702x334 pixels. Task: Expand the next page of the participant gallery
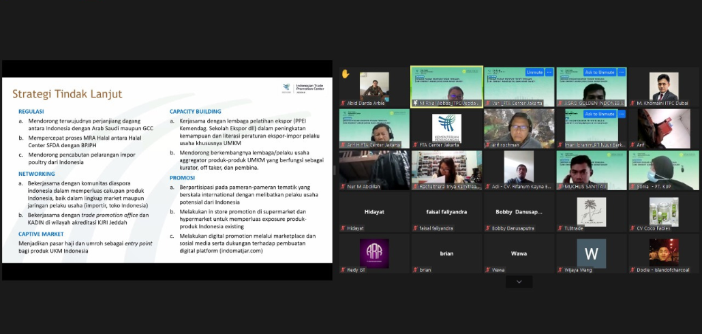[x=519, y=282]
